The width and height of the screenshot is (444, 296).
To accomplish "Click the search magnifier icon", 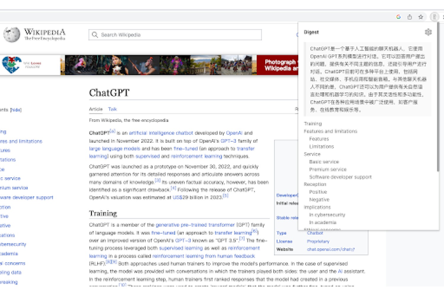I will [95, 35].
